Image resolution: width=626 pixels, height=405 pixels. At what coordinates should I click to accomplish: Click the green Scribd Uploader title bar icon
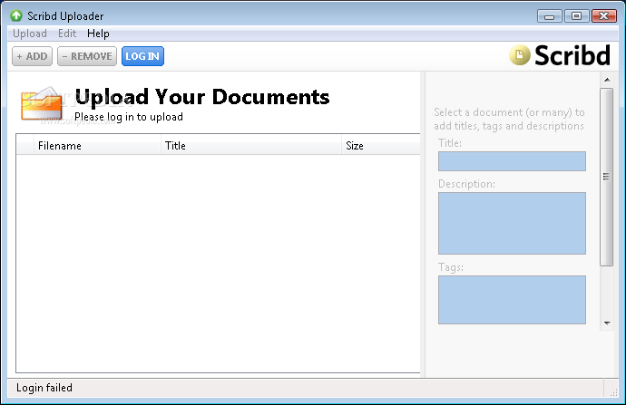point(16,16)
